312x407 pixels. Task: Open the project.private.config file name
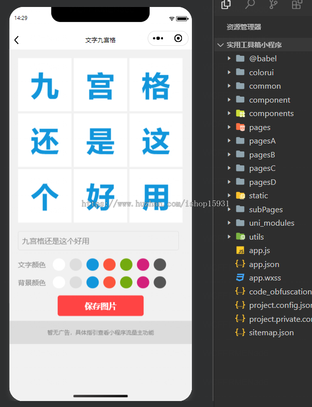(281, 319)
